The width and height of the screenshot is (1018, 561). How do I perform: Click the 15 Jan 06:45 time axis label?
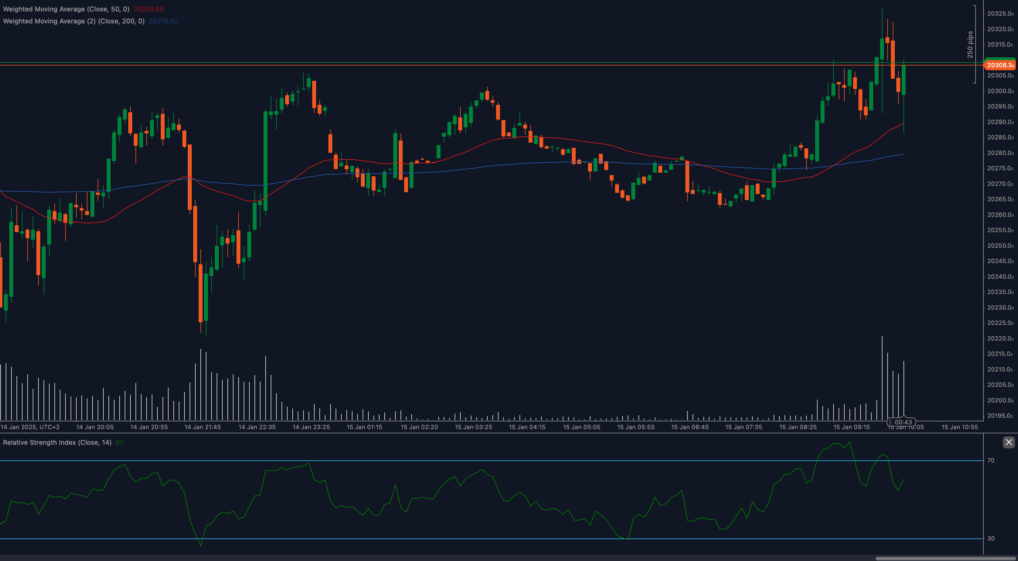click(x=690, y=427)
